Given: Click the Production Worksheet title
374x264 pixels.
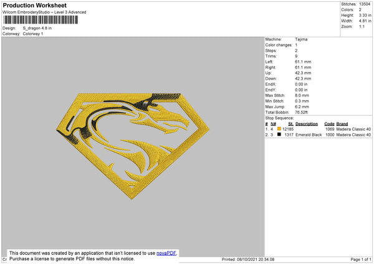Looking at the screenshot, I should (34, 5).
